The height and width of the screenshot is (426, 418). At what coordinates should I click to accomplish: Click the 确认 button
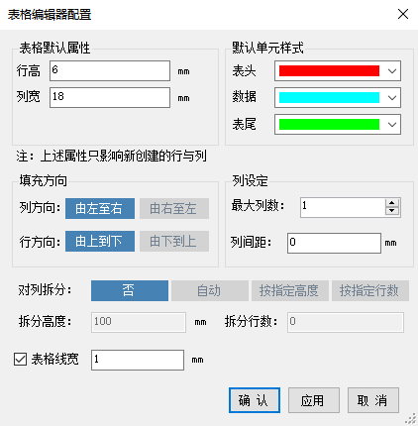[255, 400]
